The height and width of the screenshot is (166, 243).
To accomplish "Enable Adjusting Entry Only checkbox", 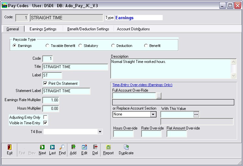I will [45, 117].
